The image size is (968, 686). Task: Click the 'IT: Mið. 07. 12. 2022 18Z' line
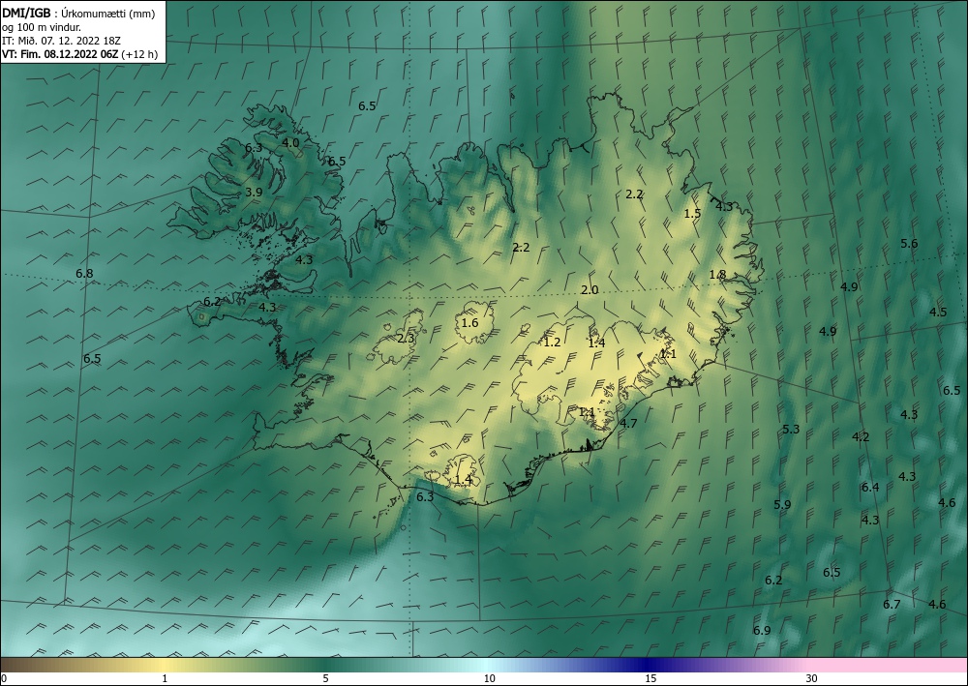tap(61, 41)
